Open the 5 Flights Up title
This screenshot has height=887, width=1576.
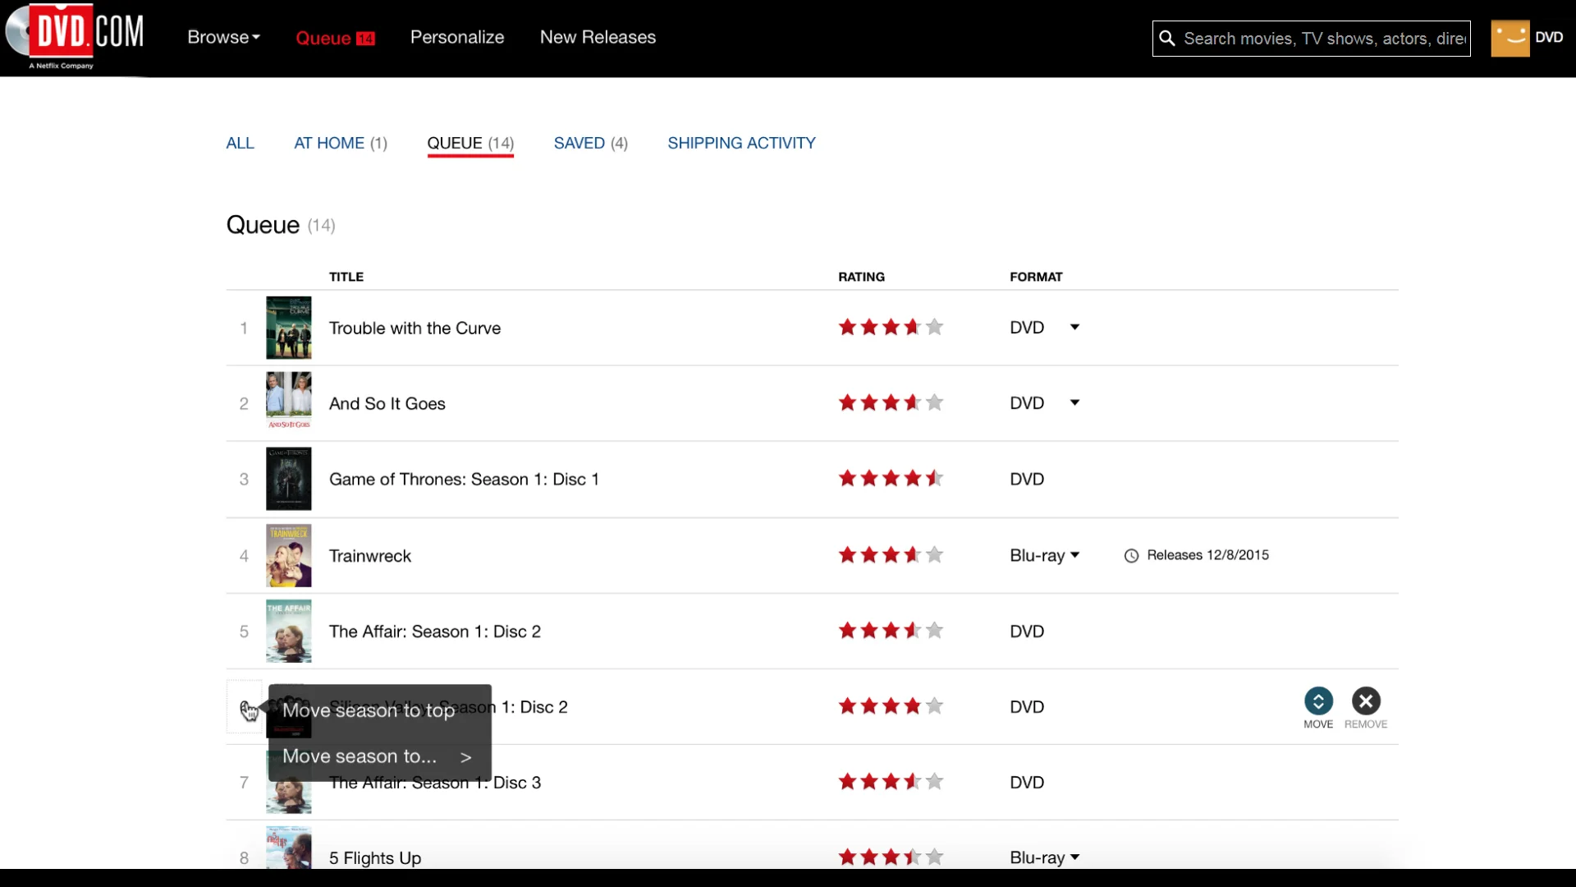pos(375,858)
